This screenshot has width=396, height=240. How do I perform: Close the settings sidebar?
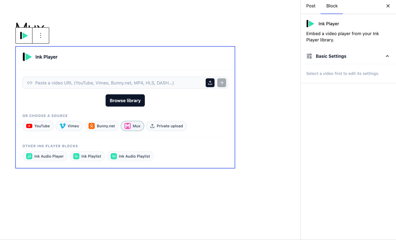click(388, 6)
